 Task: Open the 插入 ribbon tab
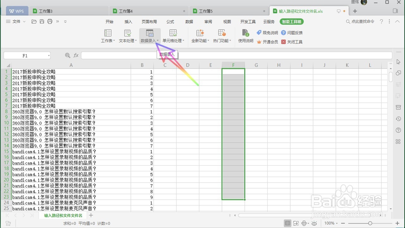click(128, 22)
